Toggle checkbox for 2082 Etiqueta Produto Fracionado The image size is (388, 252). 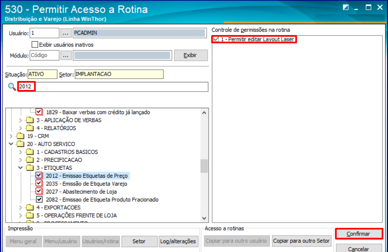39,199
